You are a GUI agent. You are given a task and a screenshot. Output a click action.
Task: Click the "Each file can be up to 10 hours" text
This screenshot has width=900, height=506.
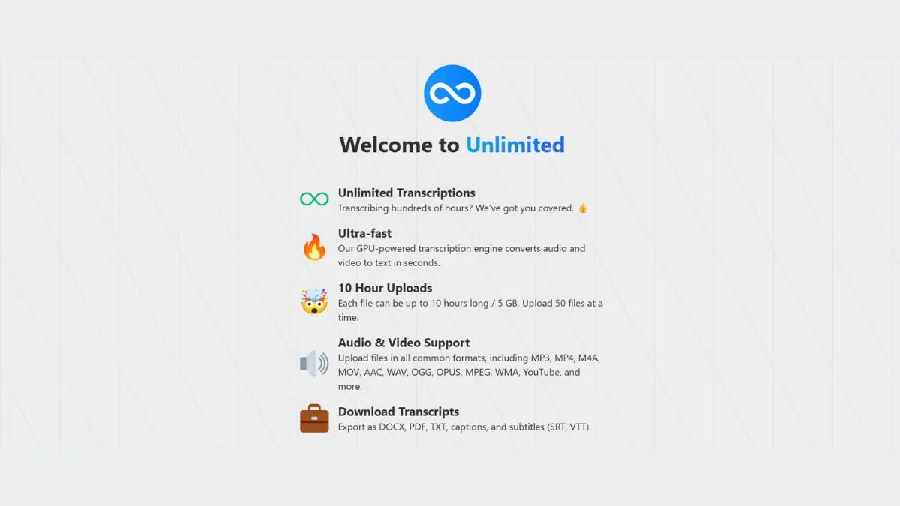tap(469, 304)
